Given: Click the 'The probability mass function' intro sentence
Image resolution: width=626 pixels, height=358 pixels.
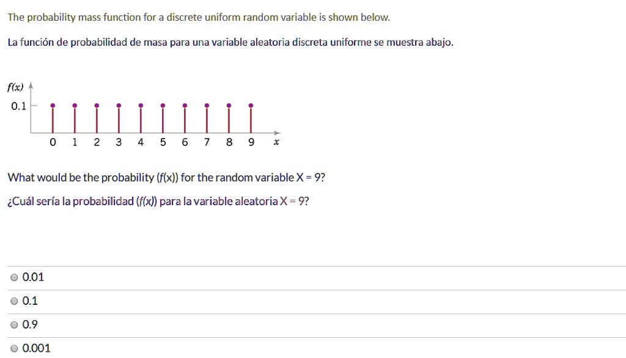Looking at the screenshot, I should pos(199,18).
